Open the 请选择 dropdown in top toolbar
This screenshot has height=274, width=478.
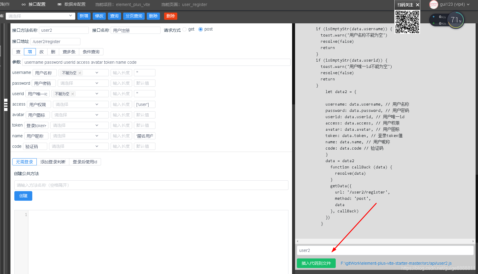point(40,16)
